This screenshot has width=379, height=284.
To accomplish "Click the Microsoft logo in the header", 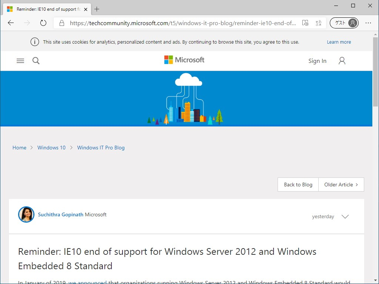I will (x=184, y=60).
